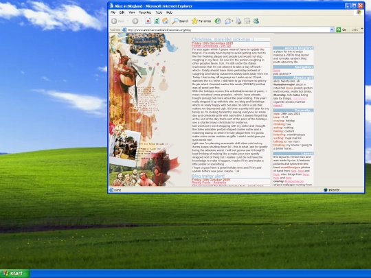Expand the Back button history dropdown arrow
371x278 pixels.
pos(128,21)
